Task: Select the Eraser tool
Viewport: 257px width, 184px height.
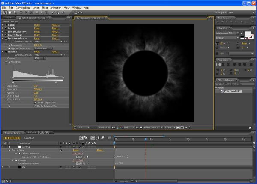Action: (x=63, y=12)
